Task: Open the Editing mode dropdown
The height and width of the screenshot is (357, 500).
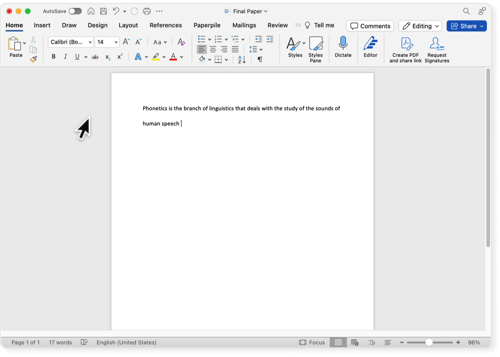Action: pos(420,26)
